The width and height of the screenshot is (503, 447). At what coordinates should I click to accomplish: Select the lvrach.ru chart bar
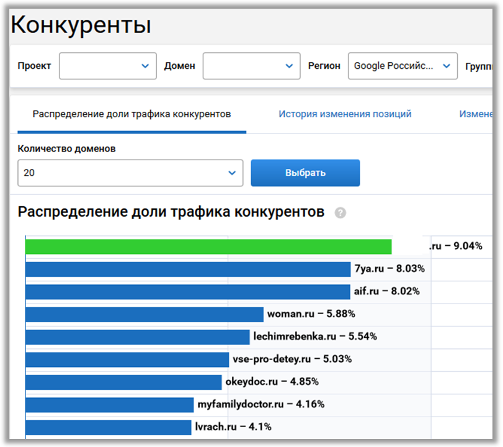point(109,427)
